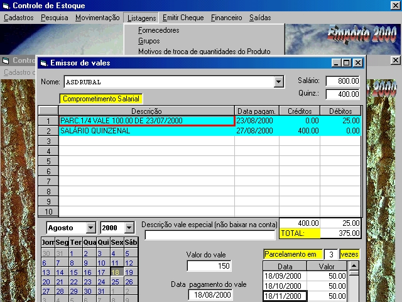Image resolution: width=402 pixels, height=302 pixels.
Task: Click the special voucher description field
Action: (210, 235)
